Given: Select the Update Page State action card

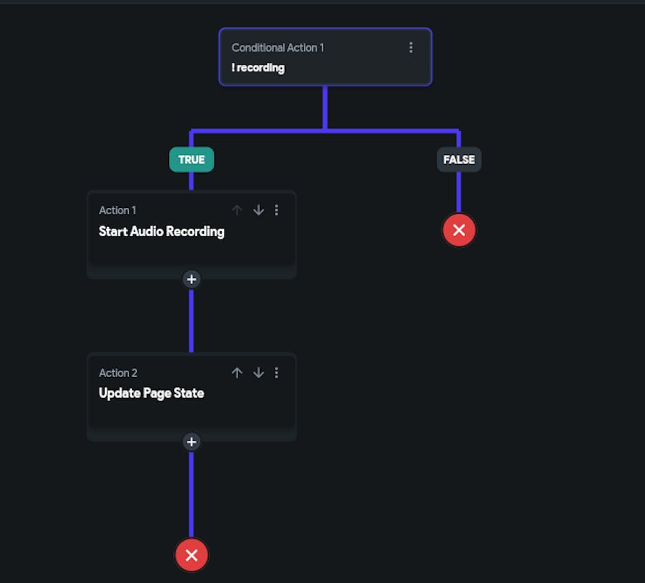Looking at the screenshot, I should click(192, 397).
